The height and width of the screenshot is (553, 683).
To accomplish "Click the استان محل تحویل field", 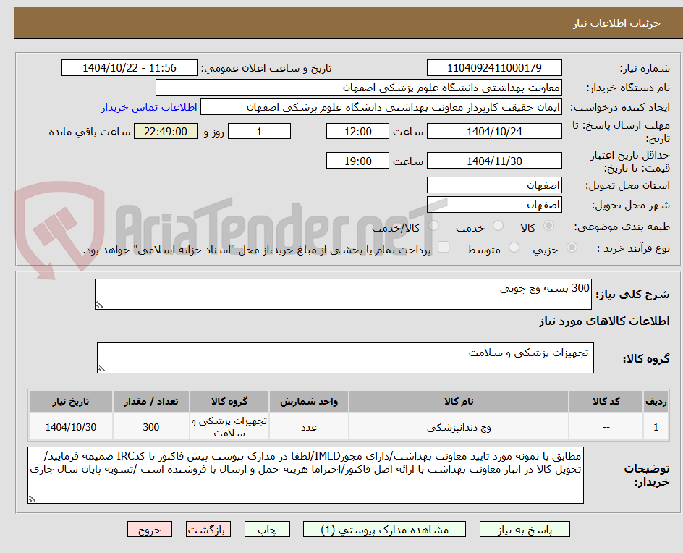I will [494, 185].
